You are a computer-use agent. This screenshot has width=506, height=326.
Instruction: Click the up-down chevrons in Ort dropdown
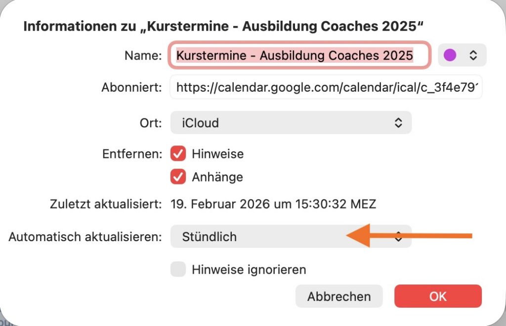(398, 123)
